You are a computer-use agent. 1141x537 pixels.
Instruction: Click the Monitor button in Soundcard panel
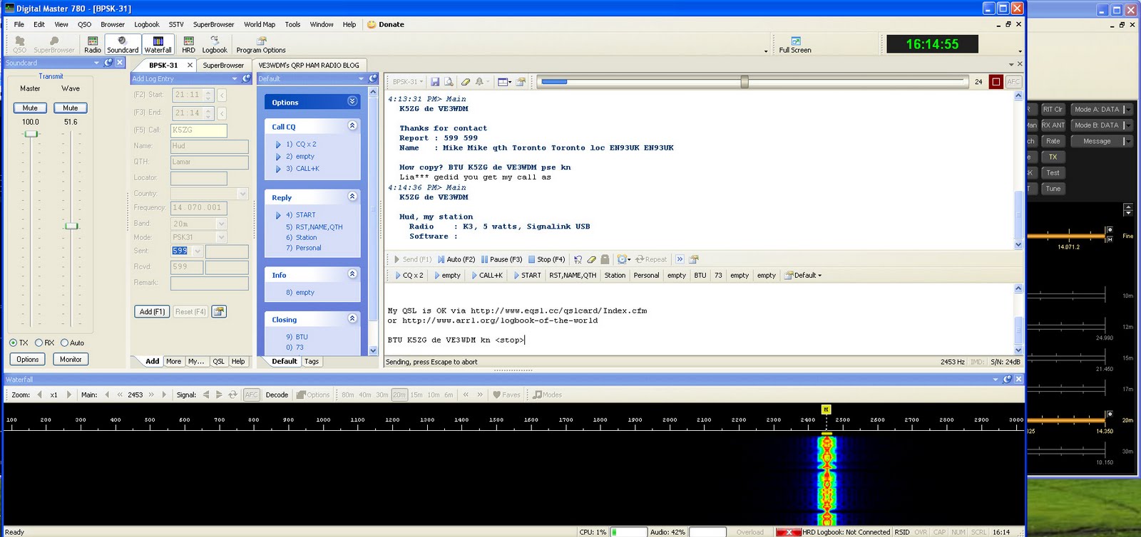(71, 360)
